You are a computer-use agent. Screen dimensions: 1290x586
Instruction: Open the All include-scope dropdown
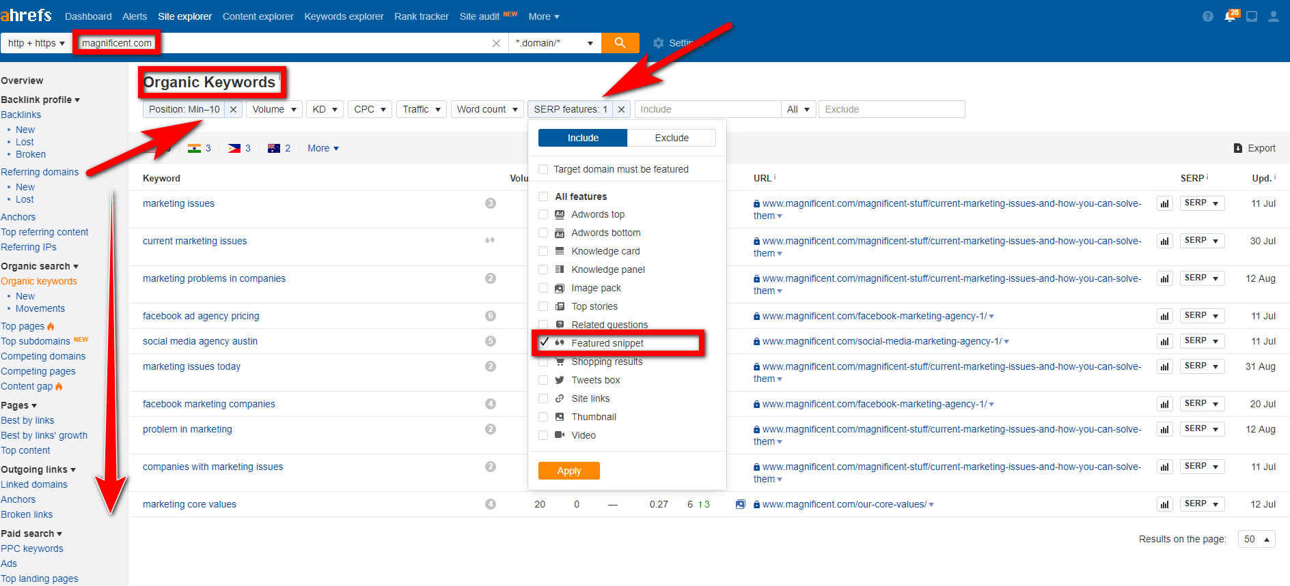point(799,109)
